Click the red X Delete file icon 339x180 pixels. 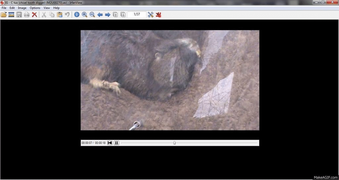tap(34, 15)
